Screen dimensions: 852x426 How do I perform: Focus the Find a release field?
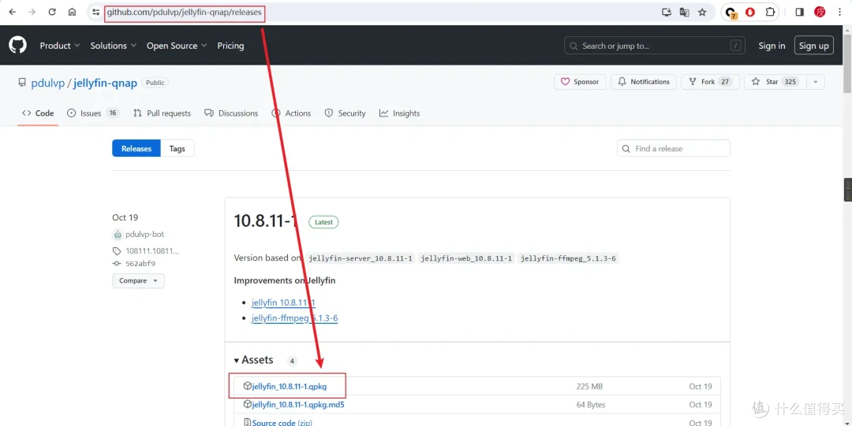(673, 148)
